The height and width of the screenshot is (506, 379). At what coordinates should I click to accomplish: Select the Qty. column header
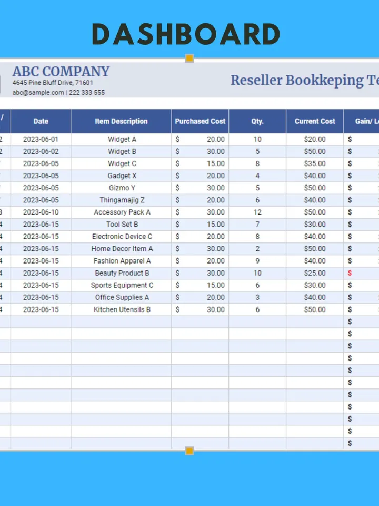coord(257,121)
